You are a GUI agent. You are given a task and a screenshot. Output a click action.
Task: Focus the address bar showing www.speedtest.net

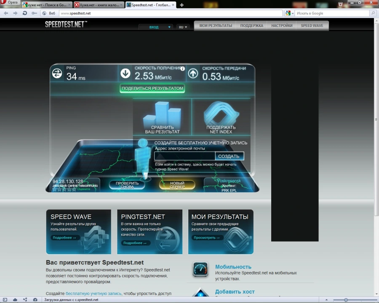171,13
